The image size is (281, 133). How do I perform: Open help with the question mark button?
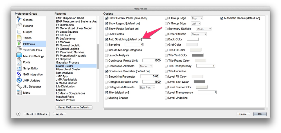(x=18, y=114)
